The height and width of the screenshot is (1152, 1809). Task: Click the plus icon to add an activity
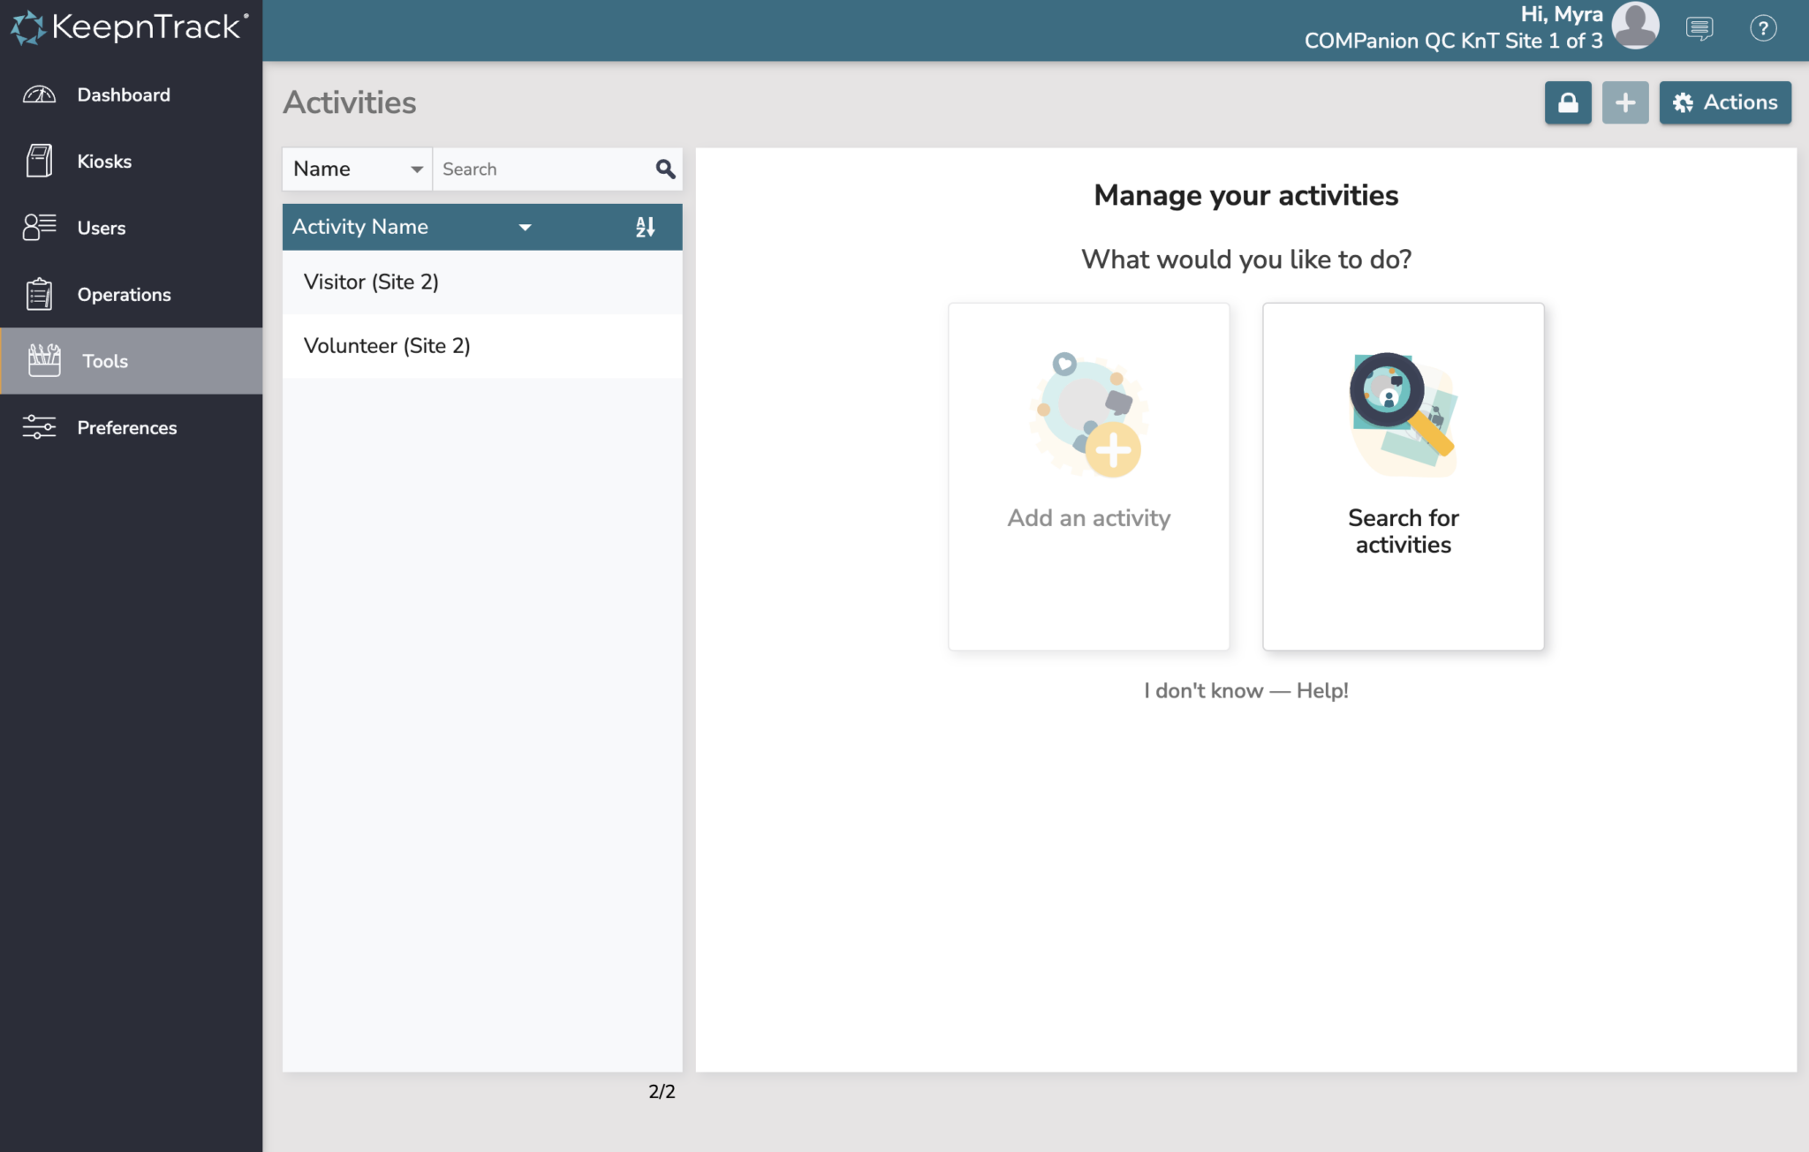pos(1624,102)
